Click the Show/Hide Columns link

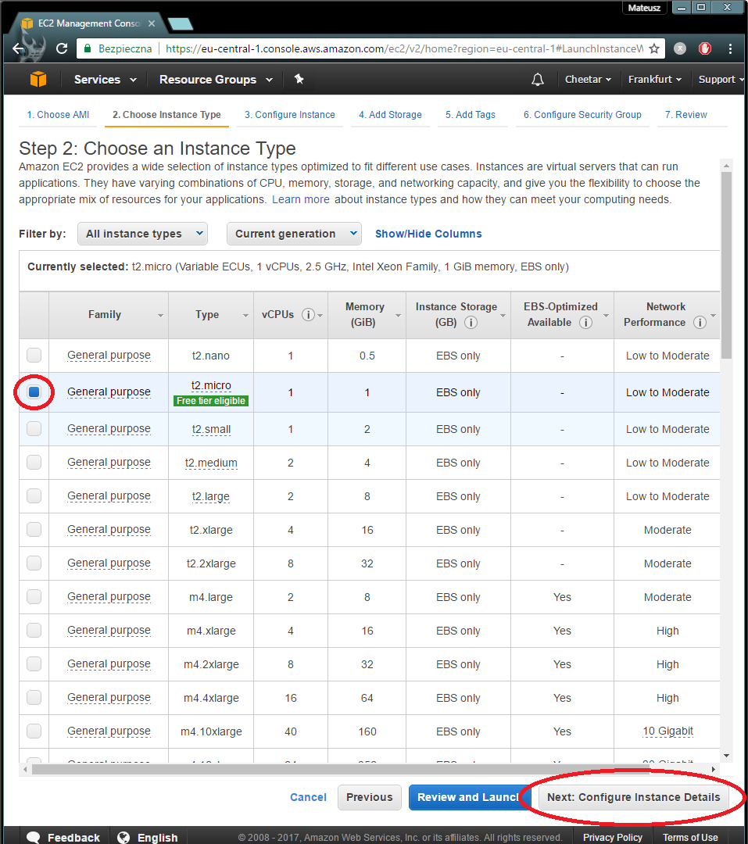[x=428, y=234]
